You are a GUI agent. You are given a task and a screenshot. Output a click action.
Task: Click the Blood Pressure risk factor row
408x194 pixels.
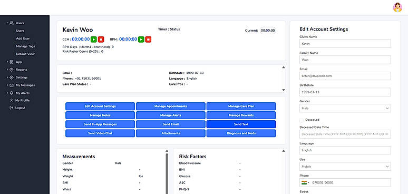210,163
